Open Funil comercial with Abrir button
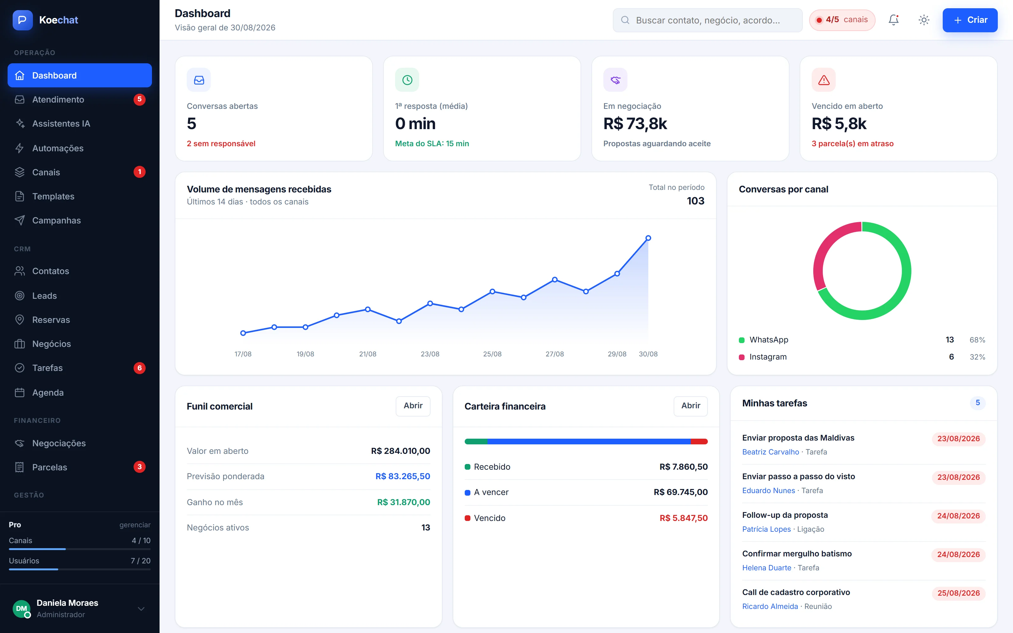The image size is (1013, 633). (x=413, y=406)
